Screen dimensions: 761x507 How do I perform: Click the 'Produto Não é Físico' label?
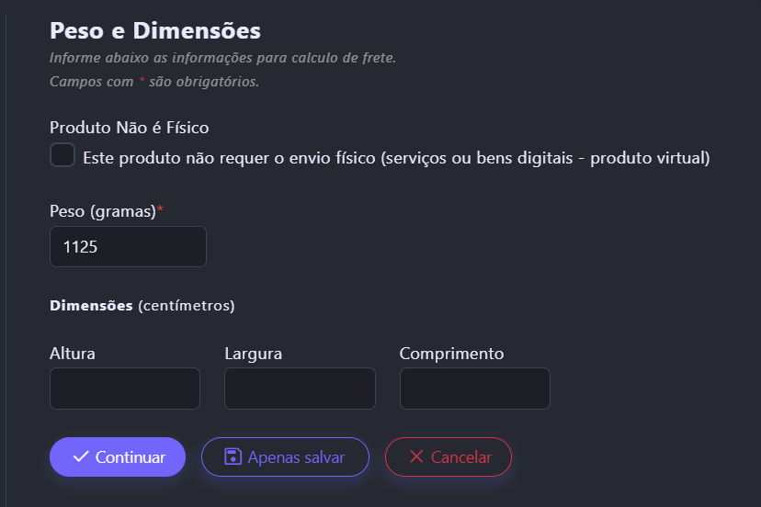point(130,128)
